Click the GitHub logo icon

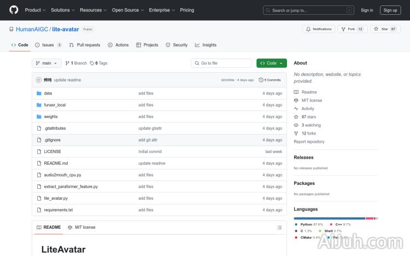click(14, 10)
